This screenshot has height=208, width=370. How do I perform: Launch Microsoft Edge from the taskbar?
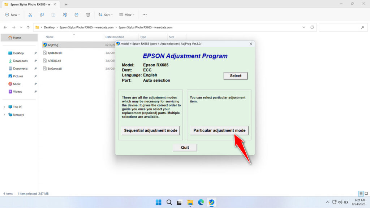point(201,202)
